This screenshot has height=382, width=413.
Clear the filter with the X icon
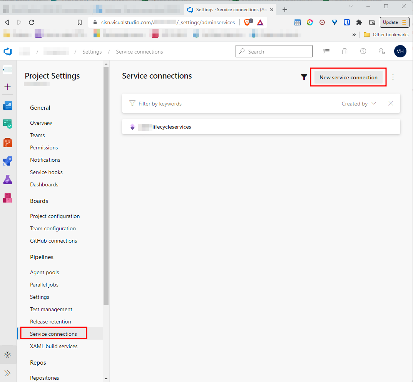click(391, 104)
